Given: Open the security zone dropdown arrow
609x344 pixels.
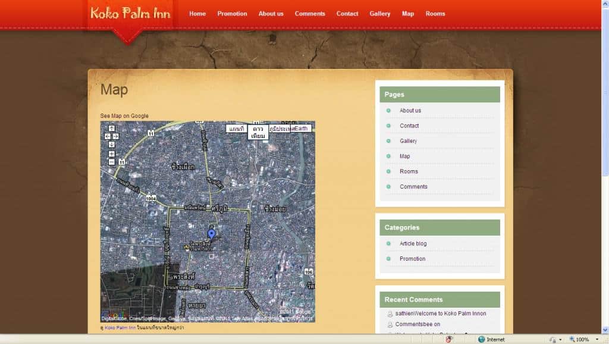Looking at the screenshot, I should click(560, 339).
